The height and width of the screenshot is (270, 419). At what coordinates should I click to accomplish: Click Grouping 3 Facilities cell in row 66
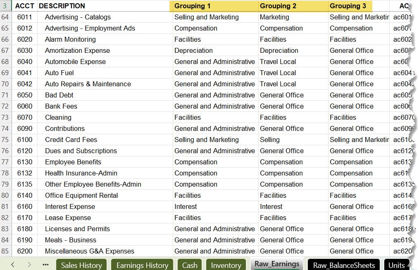point(359,39)
